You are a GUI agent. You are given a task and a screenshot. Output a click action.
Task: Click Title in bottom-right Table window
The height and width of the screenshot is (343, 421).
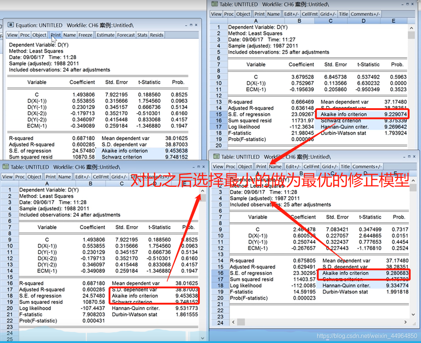tap(345, 167)
